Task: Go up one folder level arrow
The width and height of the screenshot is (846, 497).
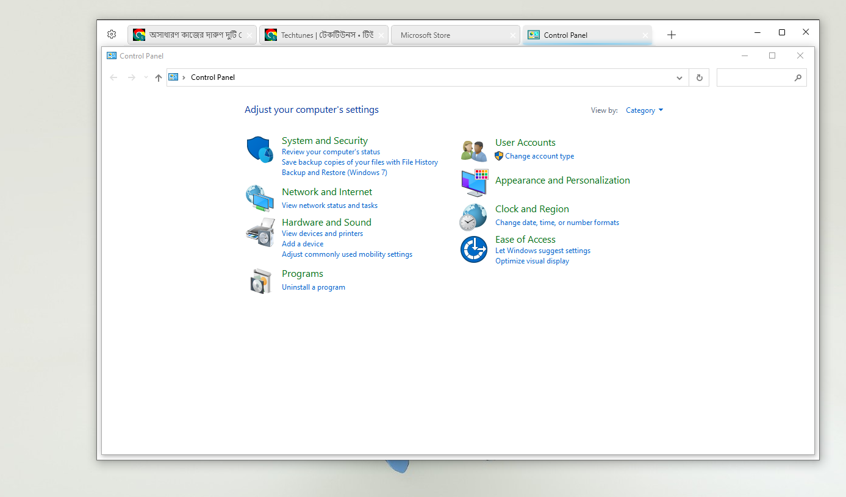Action: tap(159, 77)
